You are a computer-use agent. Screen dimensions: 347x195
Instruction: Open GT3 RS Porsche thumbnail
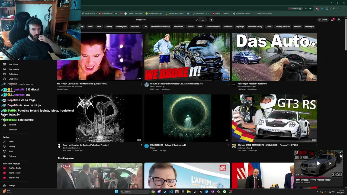[274, 118]
